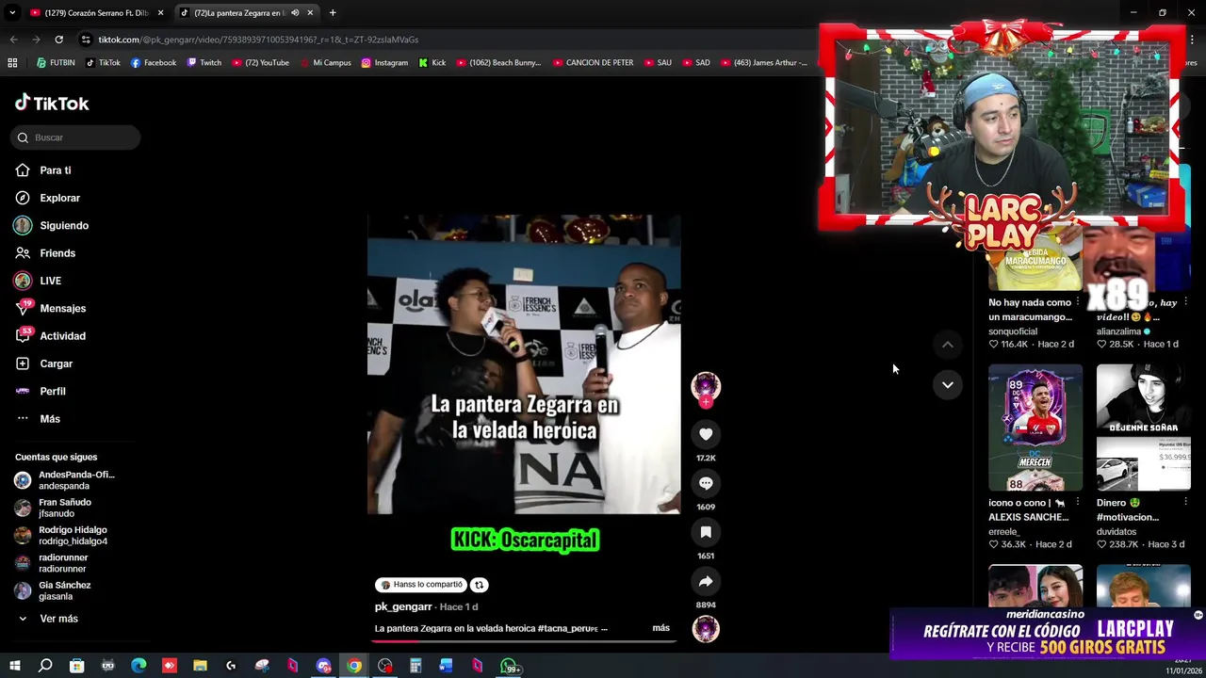
Task: Open the browser apps grid icon
Action: 12,63
